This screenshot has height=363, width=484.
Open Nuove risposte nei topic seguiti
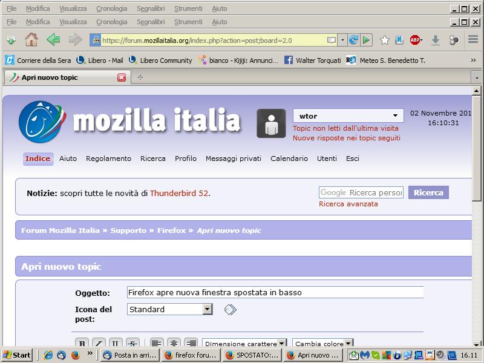347,138
